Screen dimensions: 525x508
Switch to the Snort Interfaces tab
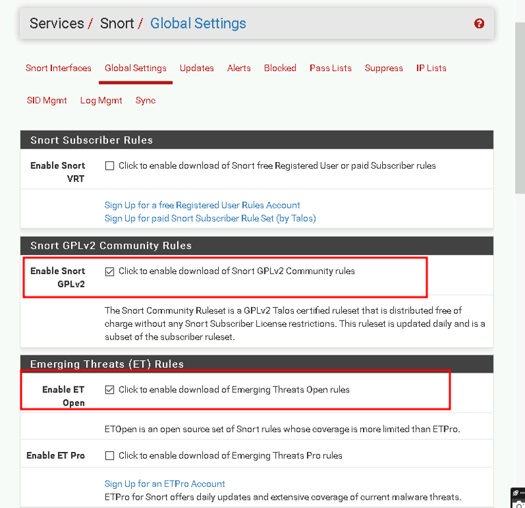[58, 68]
